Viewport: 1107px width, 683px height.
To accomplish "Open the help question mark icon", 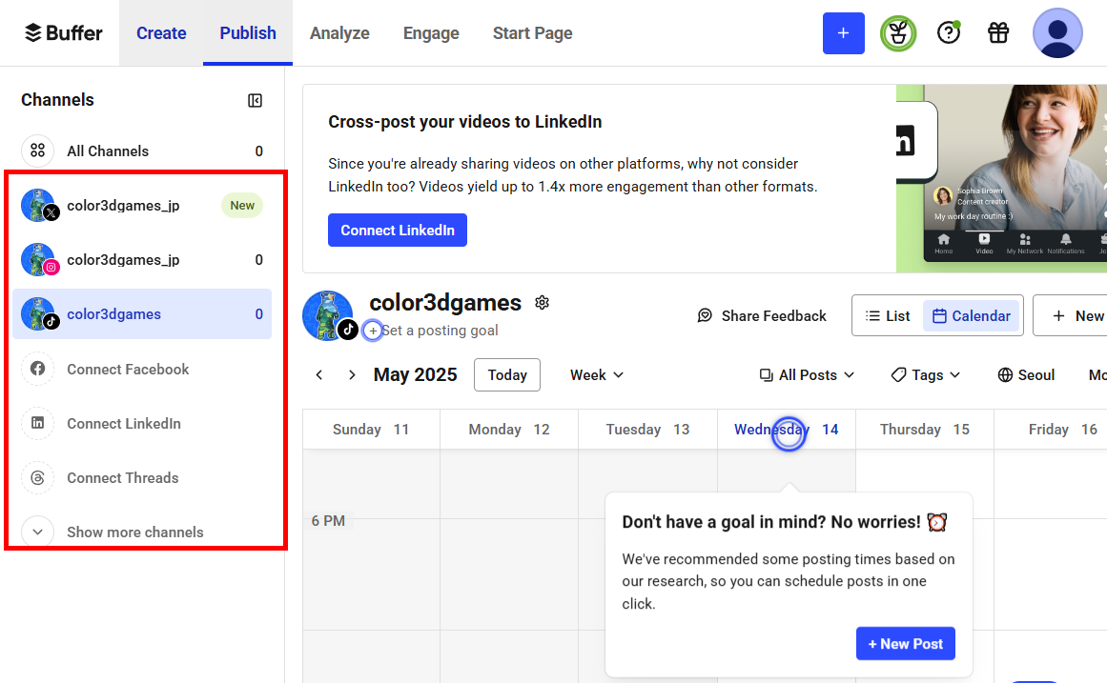I will click(949, 32).
